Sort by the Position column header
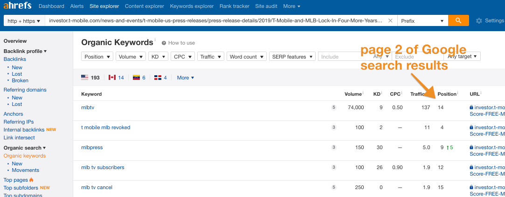 point(447,94)
